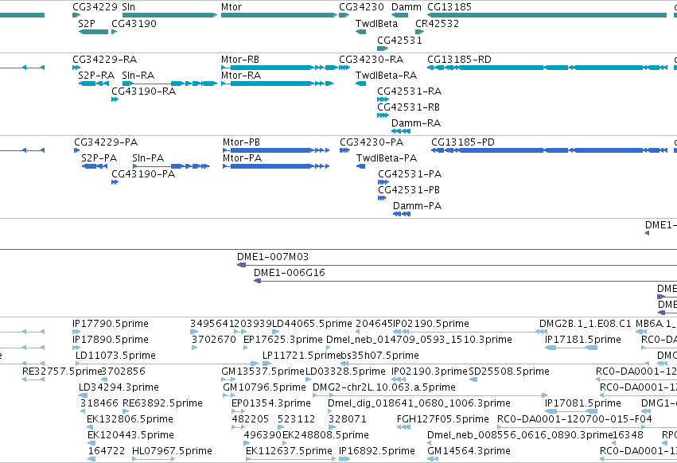Select the CR42532 gene label
The width and height of the screenshot is (677, 463).
(x=437, y=24)
